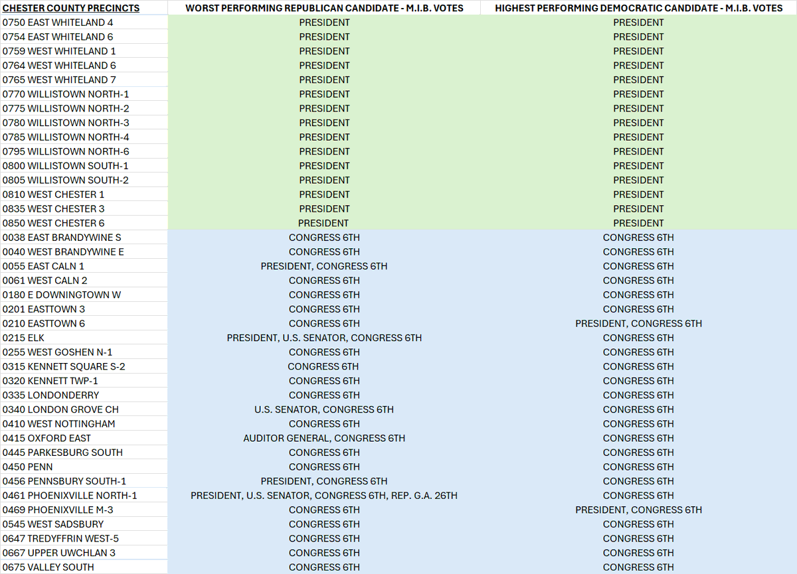Viewport: 797px width, 574px height.
Task: Select the 'AUDITOR GENERAL, CONGRESS 6TH' cell
Action: pos(324,438)
